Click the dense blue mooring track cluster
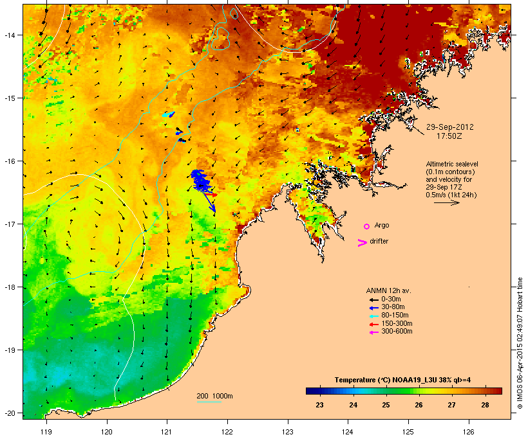The width and height of the screenshot is (528, 437). click(200, 181)
